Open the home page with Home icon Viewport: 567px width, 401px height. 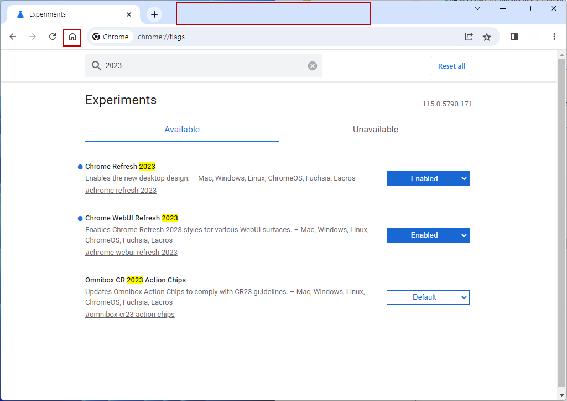pyautogui.click(x=72, y=37)
